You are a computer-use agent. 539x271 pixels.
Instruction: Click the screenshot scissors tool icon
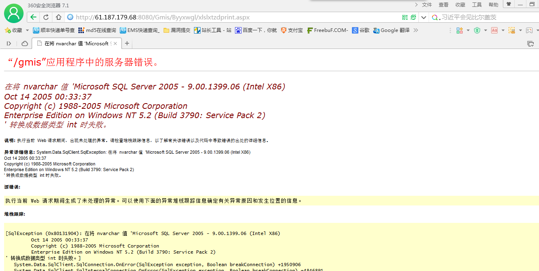(x=512, y=30)
